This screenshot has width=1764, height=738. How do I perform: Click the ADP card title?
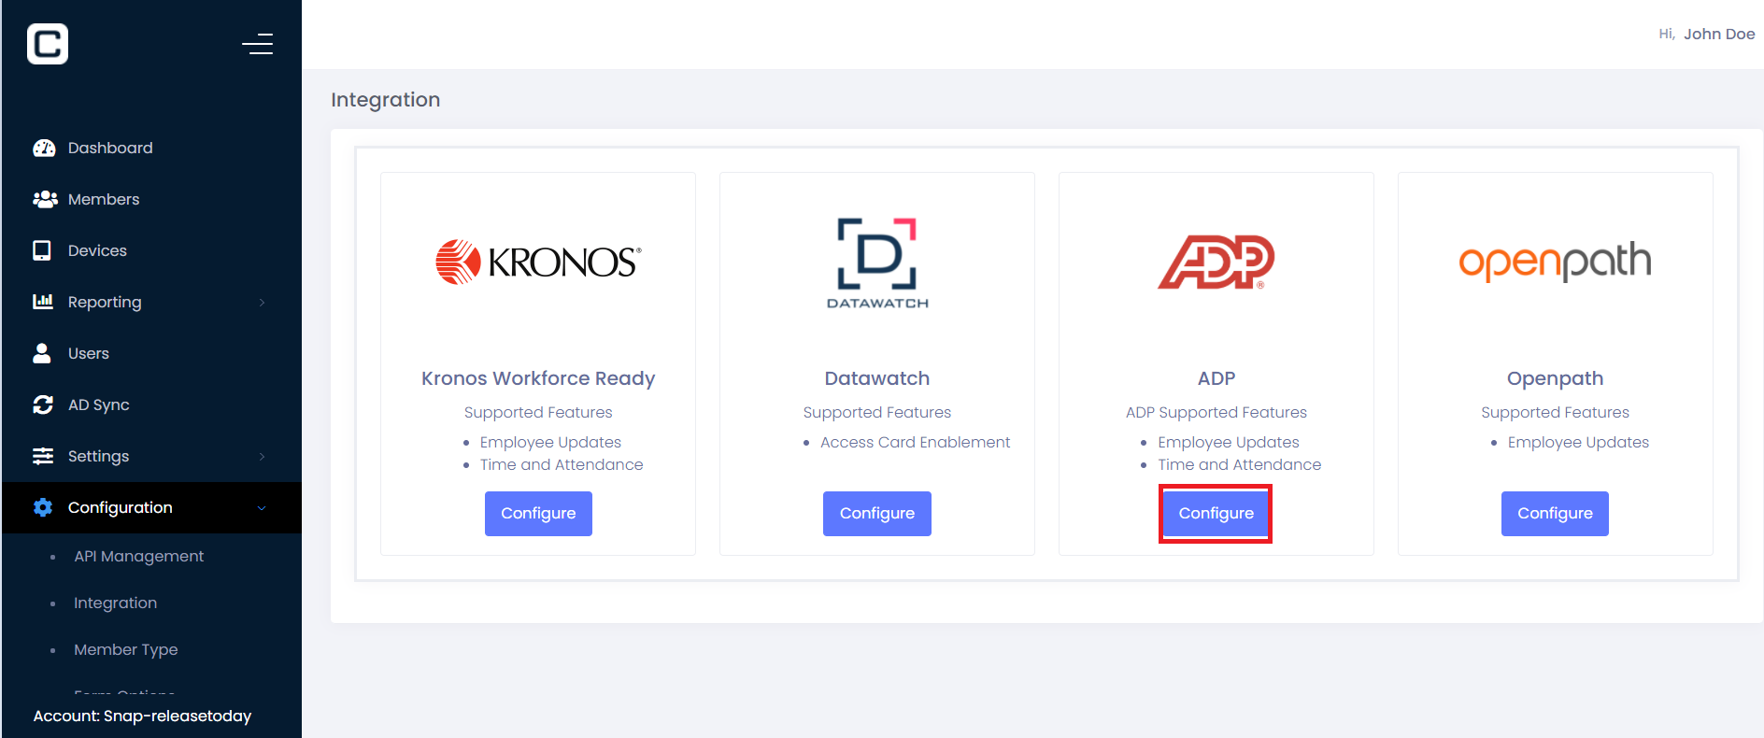click(1216, 378)
